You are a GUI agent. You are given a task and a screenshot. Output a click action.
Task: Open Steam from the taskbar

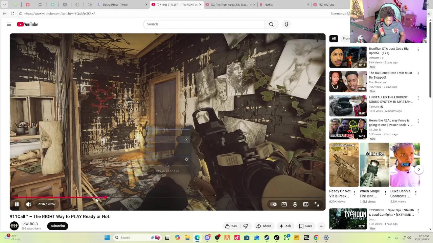coord(267,238)
